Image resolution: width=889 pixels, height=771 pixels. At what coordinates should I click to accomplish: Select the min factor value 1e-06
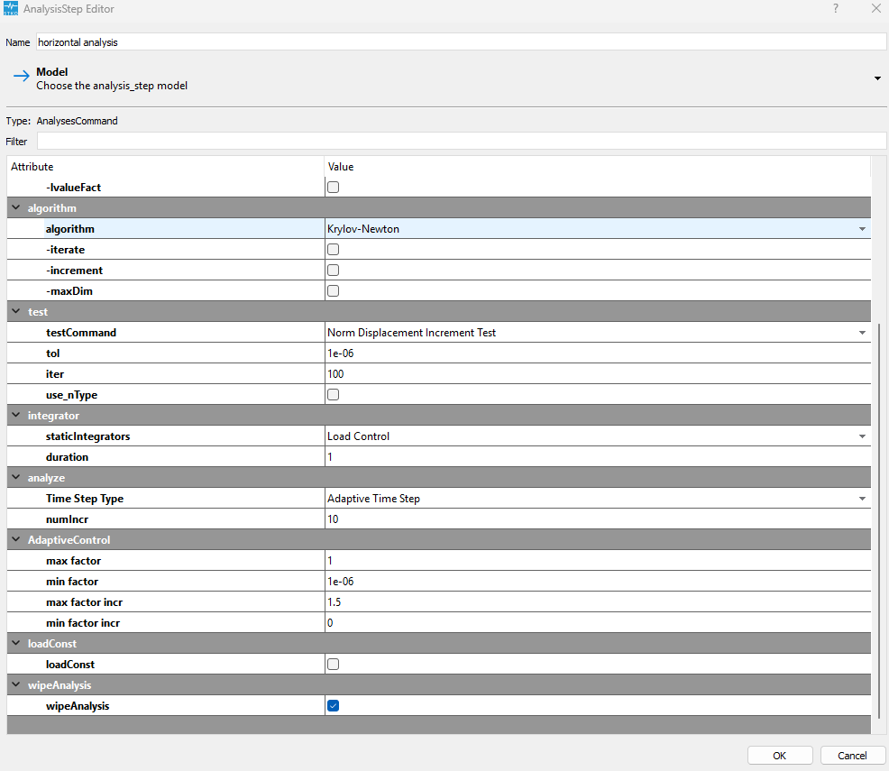(x=598, y=582)
